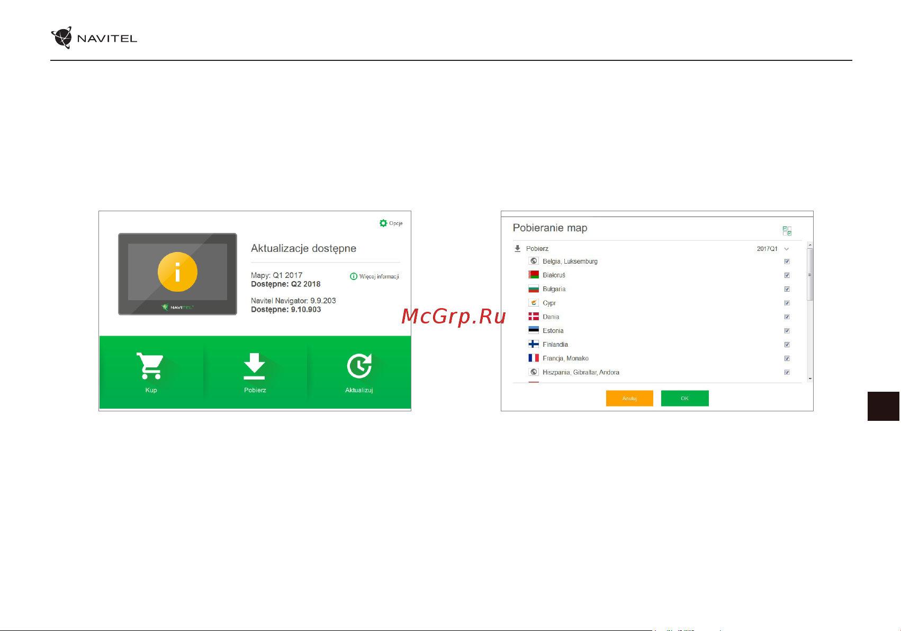Click the Dania flag icon
The height and width of the screenshot is (631, 901).
click(534, 317)
